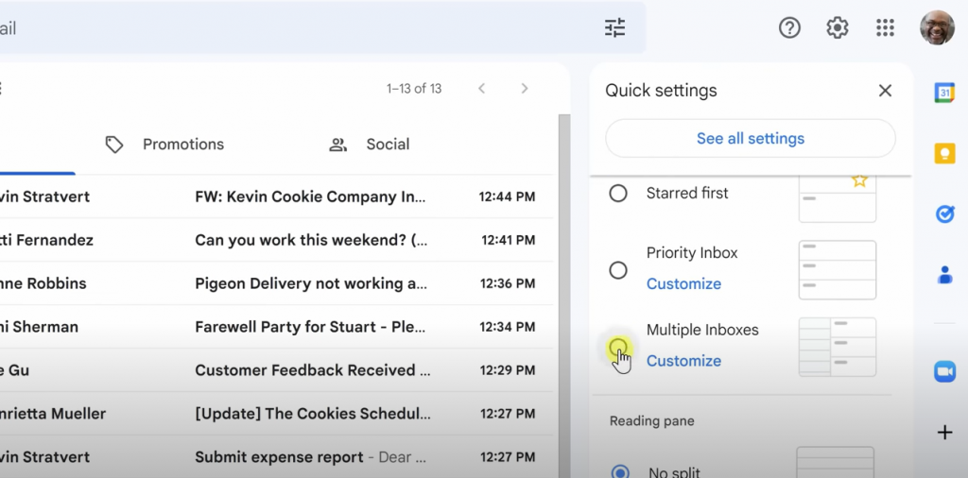Screen dimensions: 968x478
Task: Open Google Tasks in side panel
Action: (x=944, y=214)
